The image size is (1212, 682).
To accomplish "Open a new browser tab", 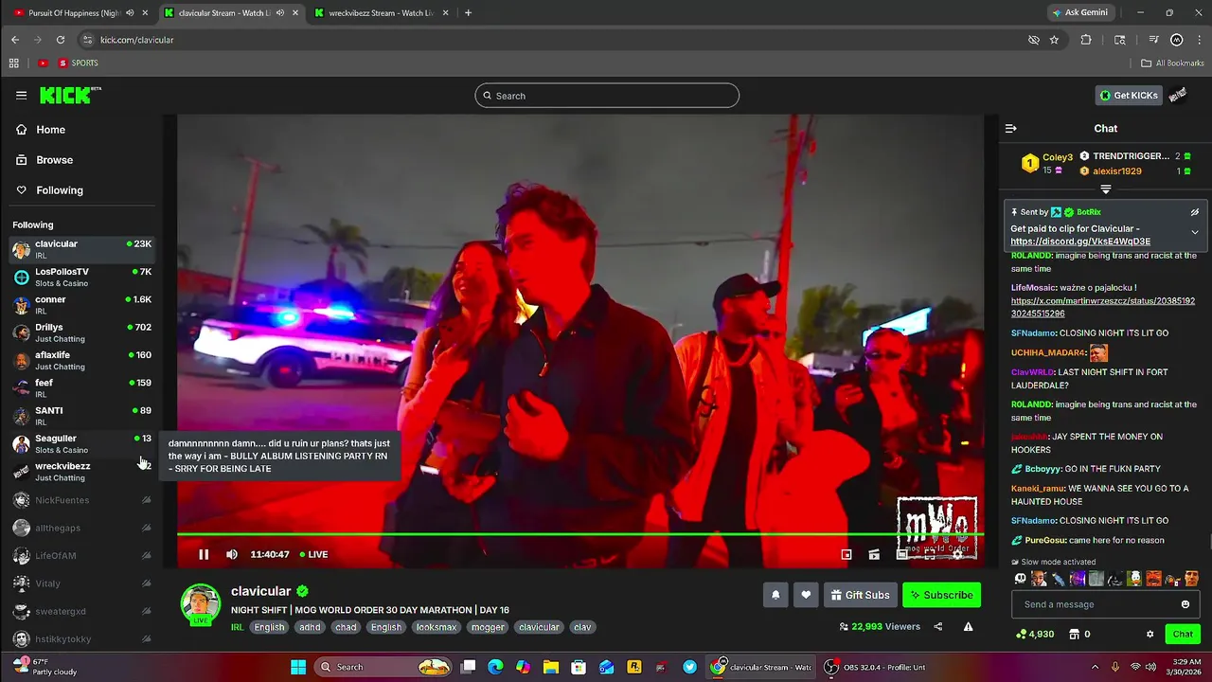I will [x=468, y=12].
